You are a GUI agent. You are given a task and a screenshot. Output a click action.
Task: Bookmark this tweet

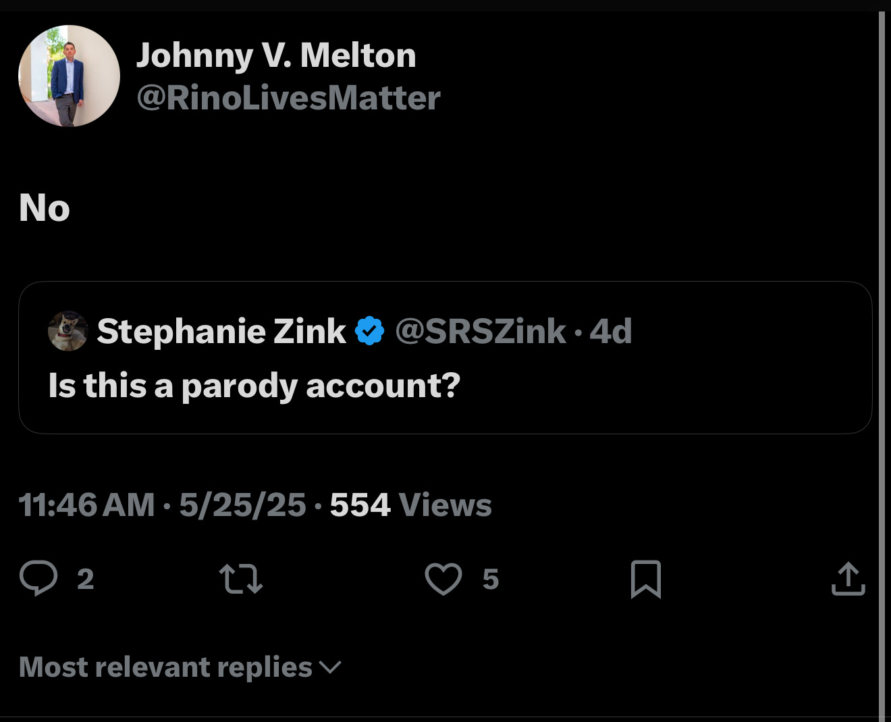pyautogui.click(x=645, y=579)
